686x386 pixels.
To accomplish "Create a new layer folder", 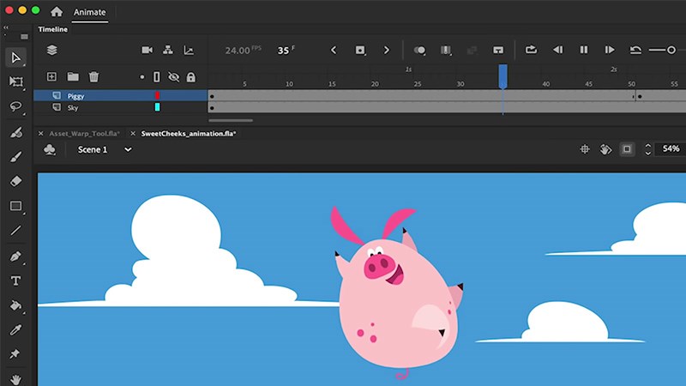I will [x=73, y=77].
